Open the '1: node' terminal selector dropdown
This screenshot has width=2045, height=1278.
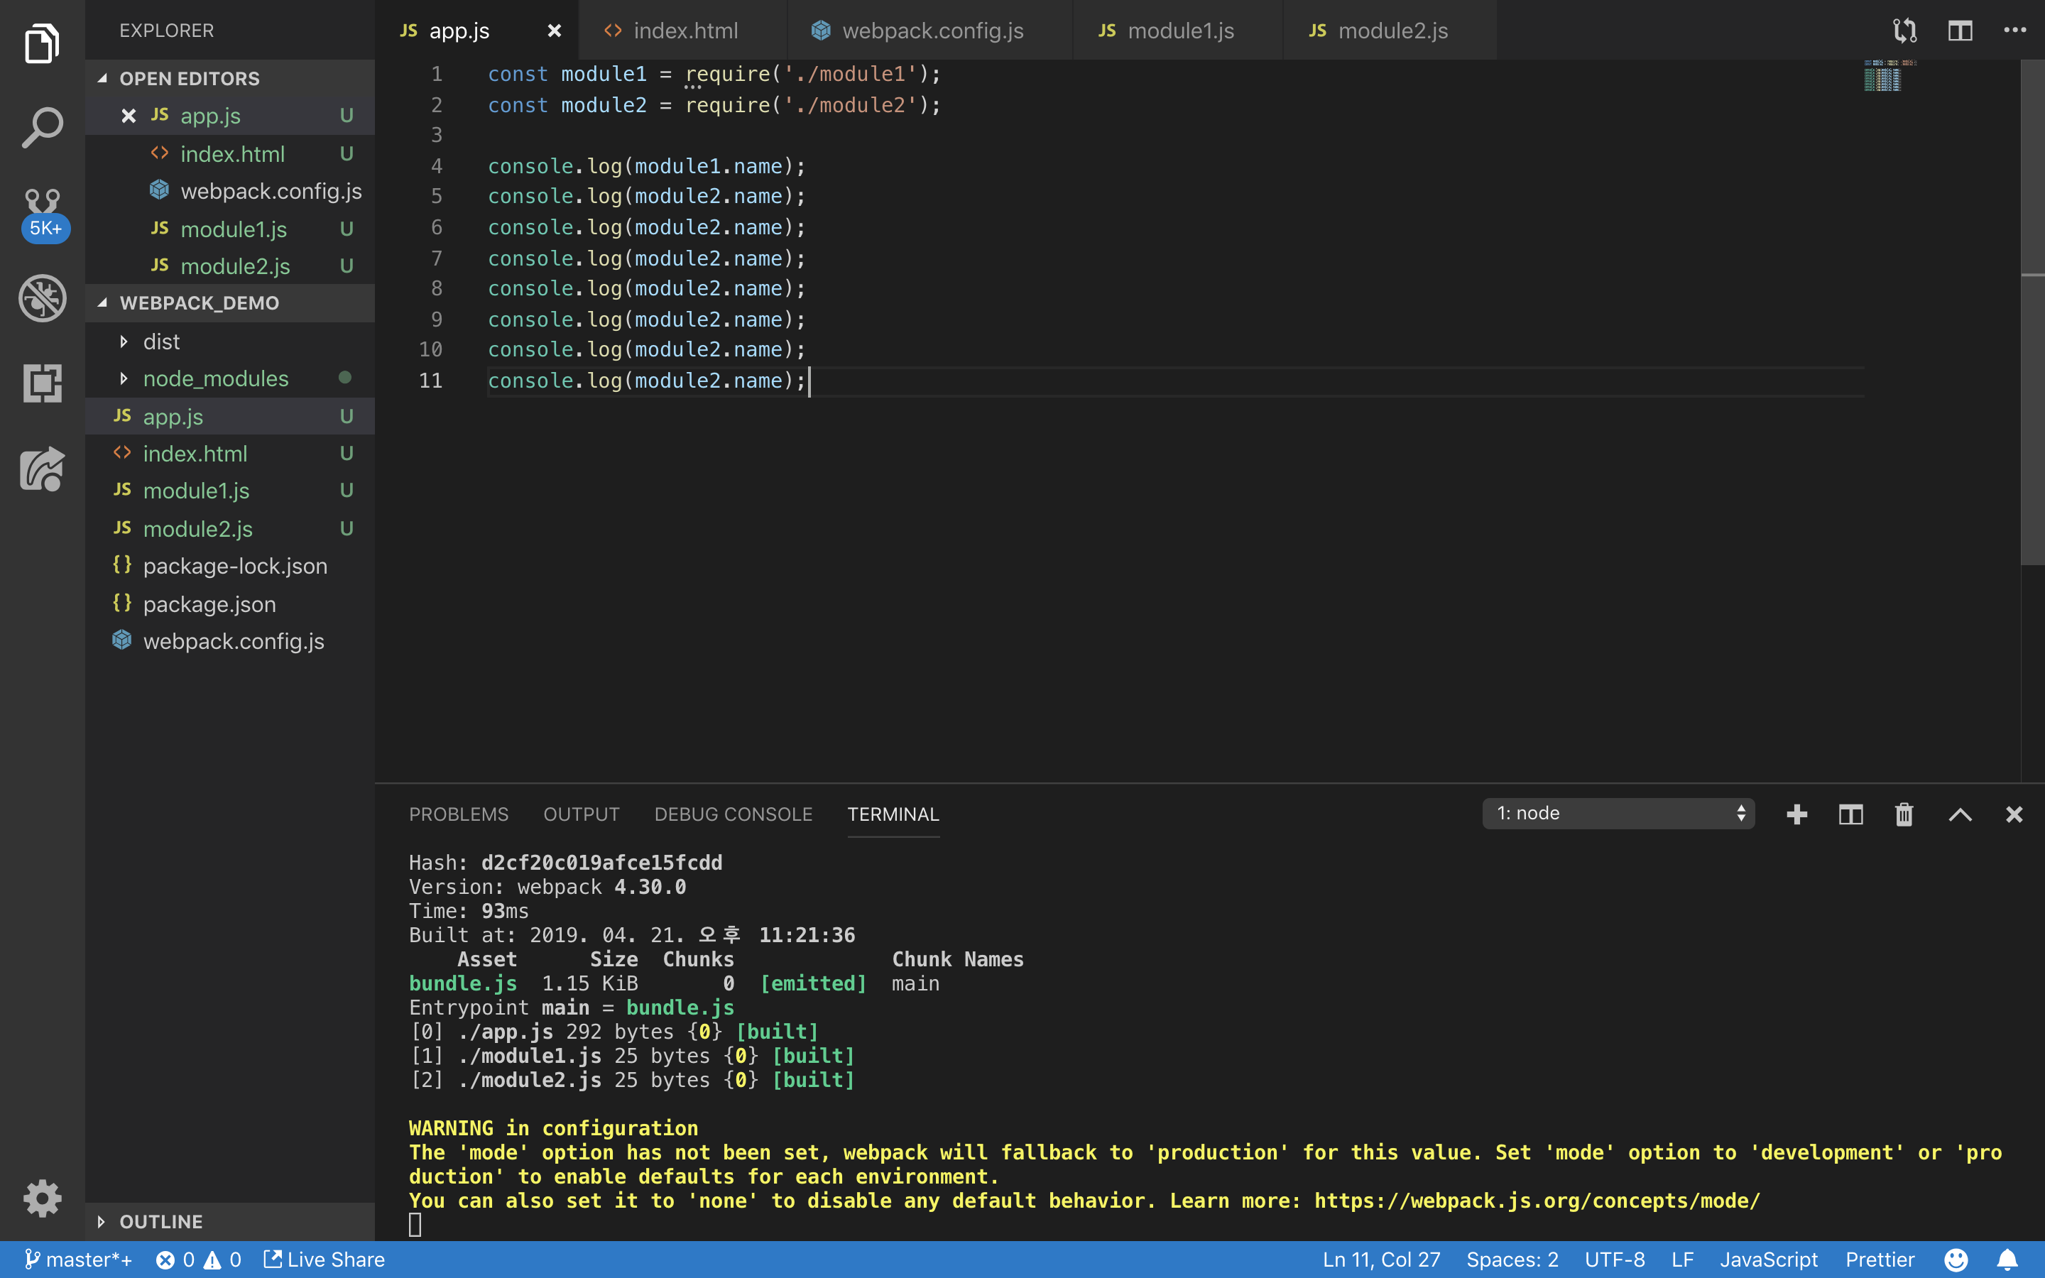1618,813
